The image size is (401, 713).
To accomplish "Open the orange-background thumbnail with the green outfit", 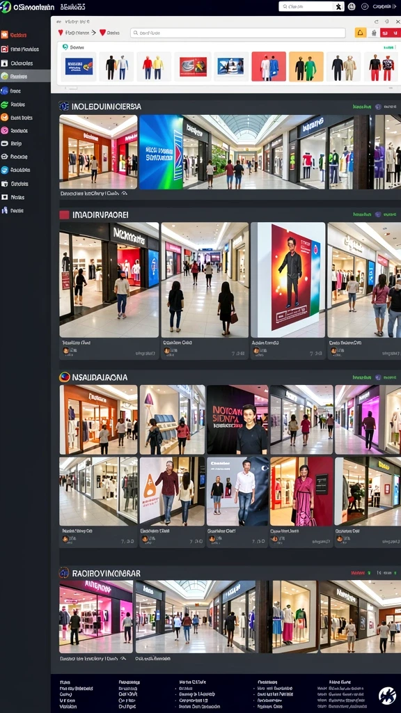I will pyautogui.click(x=306, y=66).
